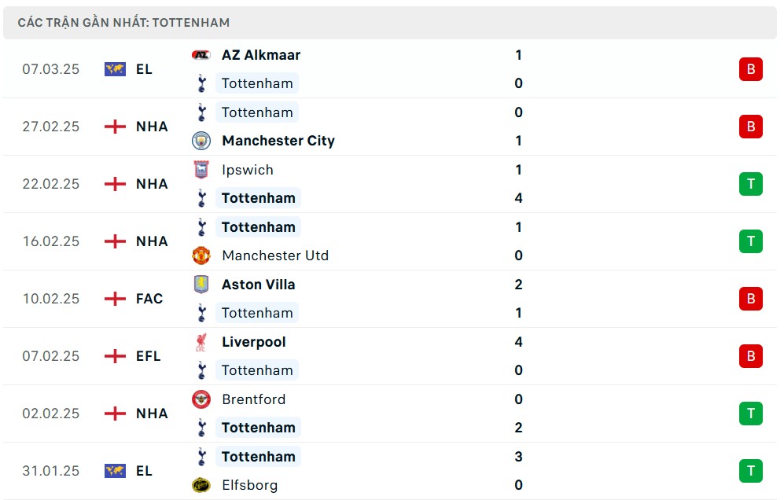Click the 'Các trận gần nhất: Tottenham' header
Image resolution: width=784 pixels, height=500 pixels.
[124, 23]
